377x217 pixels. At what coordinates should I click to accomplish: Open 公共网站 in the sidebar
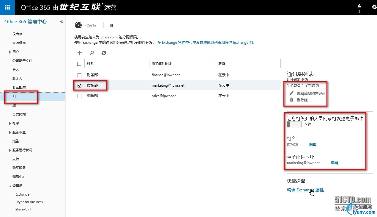coord(19,114)
